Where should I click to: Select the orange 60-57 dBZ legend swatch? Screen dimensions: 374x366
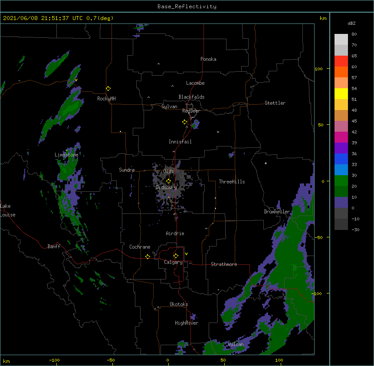coord(341,72)
